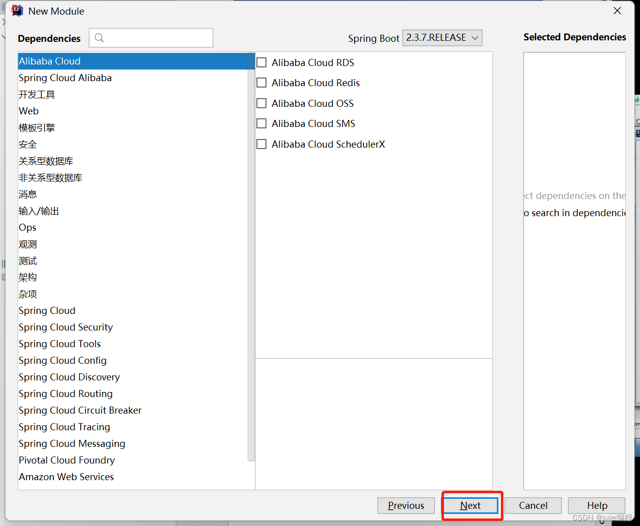Screen dimensions: 640x526
Task: Select the 杂项 category
Action: coord(133,294)
